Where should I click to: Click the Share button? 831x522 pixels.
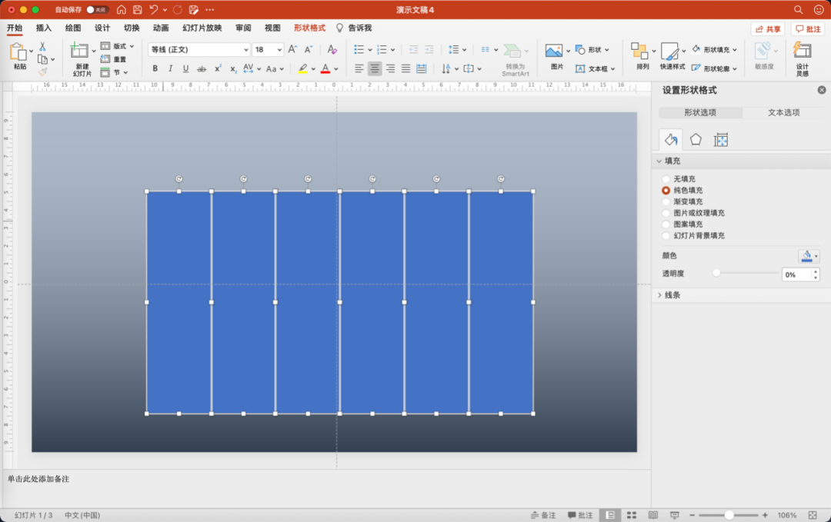click(768, 29)
